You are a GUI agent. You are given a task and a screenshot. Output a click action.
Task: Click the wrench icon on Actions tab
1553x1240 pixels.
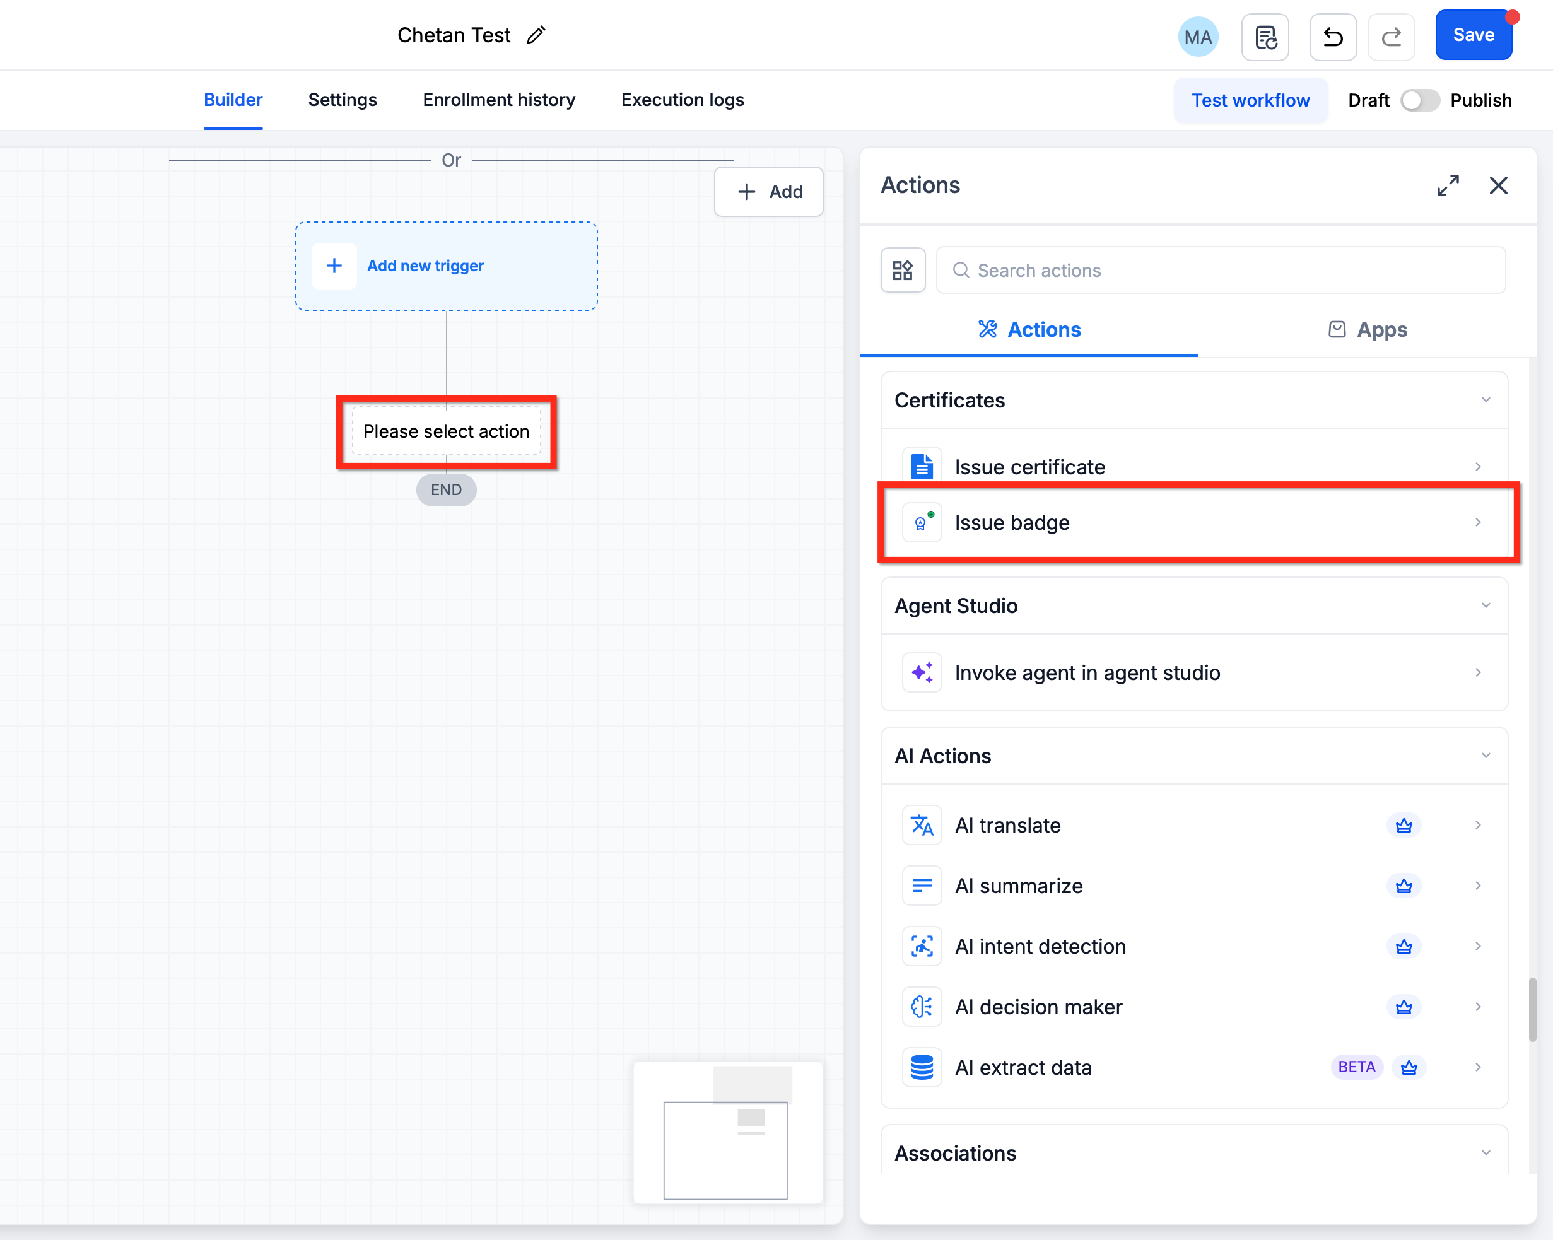[x=988, y=330]
